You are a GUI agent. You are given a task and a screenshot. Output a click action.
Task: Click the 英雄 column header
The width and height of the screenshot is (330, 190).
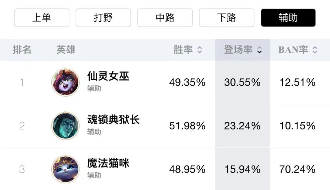tap(66, 50)
